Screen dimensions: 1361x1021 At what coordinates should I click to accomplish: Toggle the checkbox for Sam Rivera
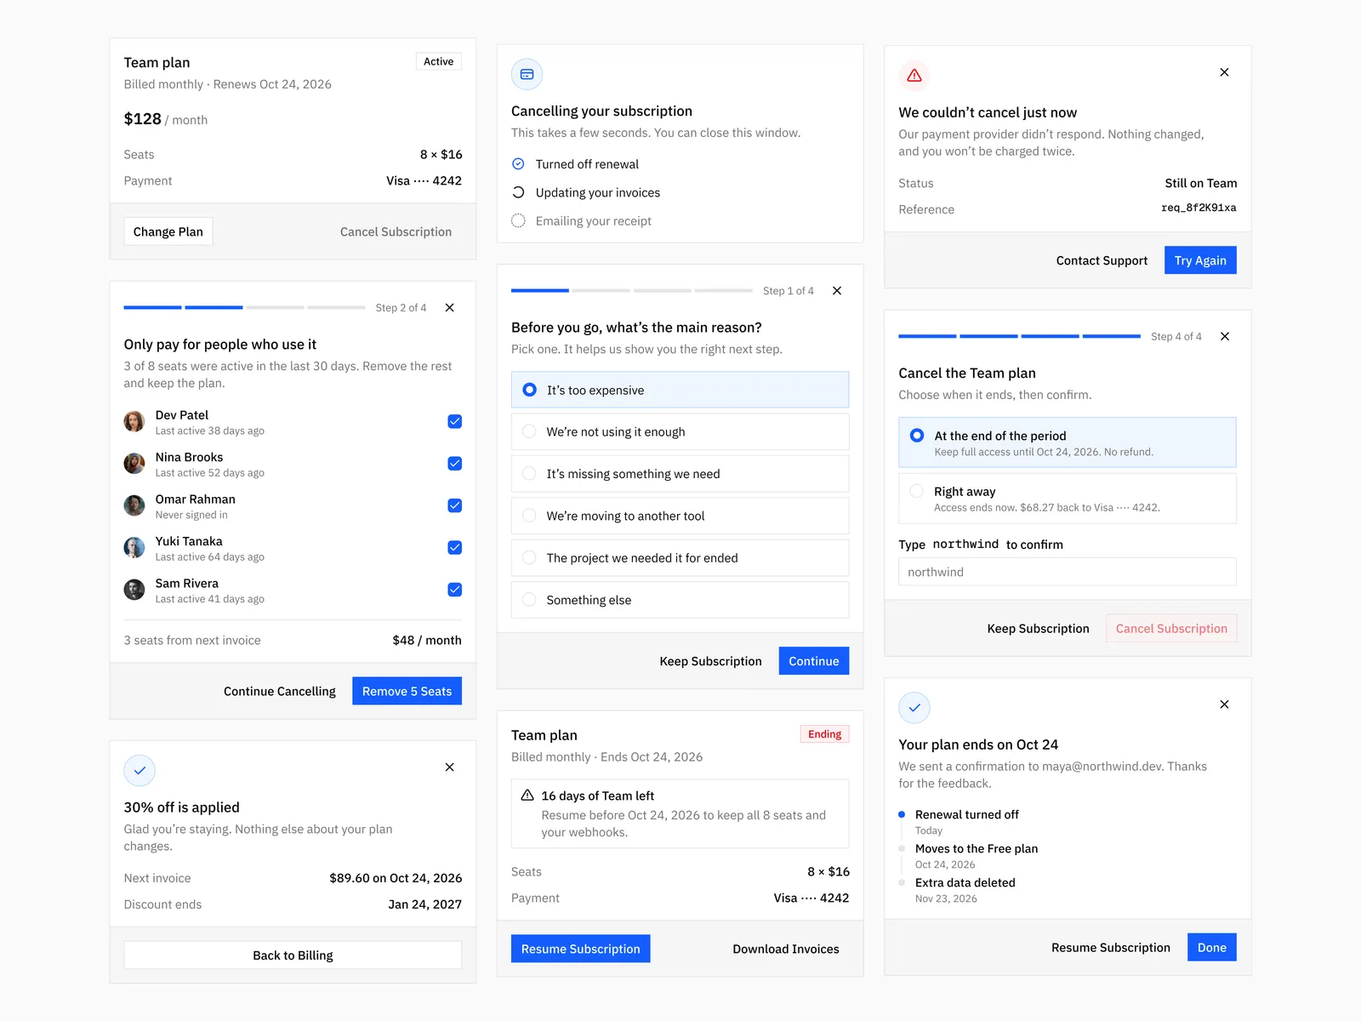coord(455,590)
